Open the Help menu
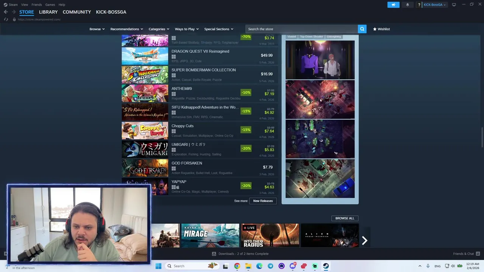484x272 pixels. (x=62, y=5)
